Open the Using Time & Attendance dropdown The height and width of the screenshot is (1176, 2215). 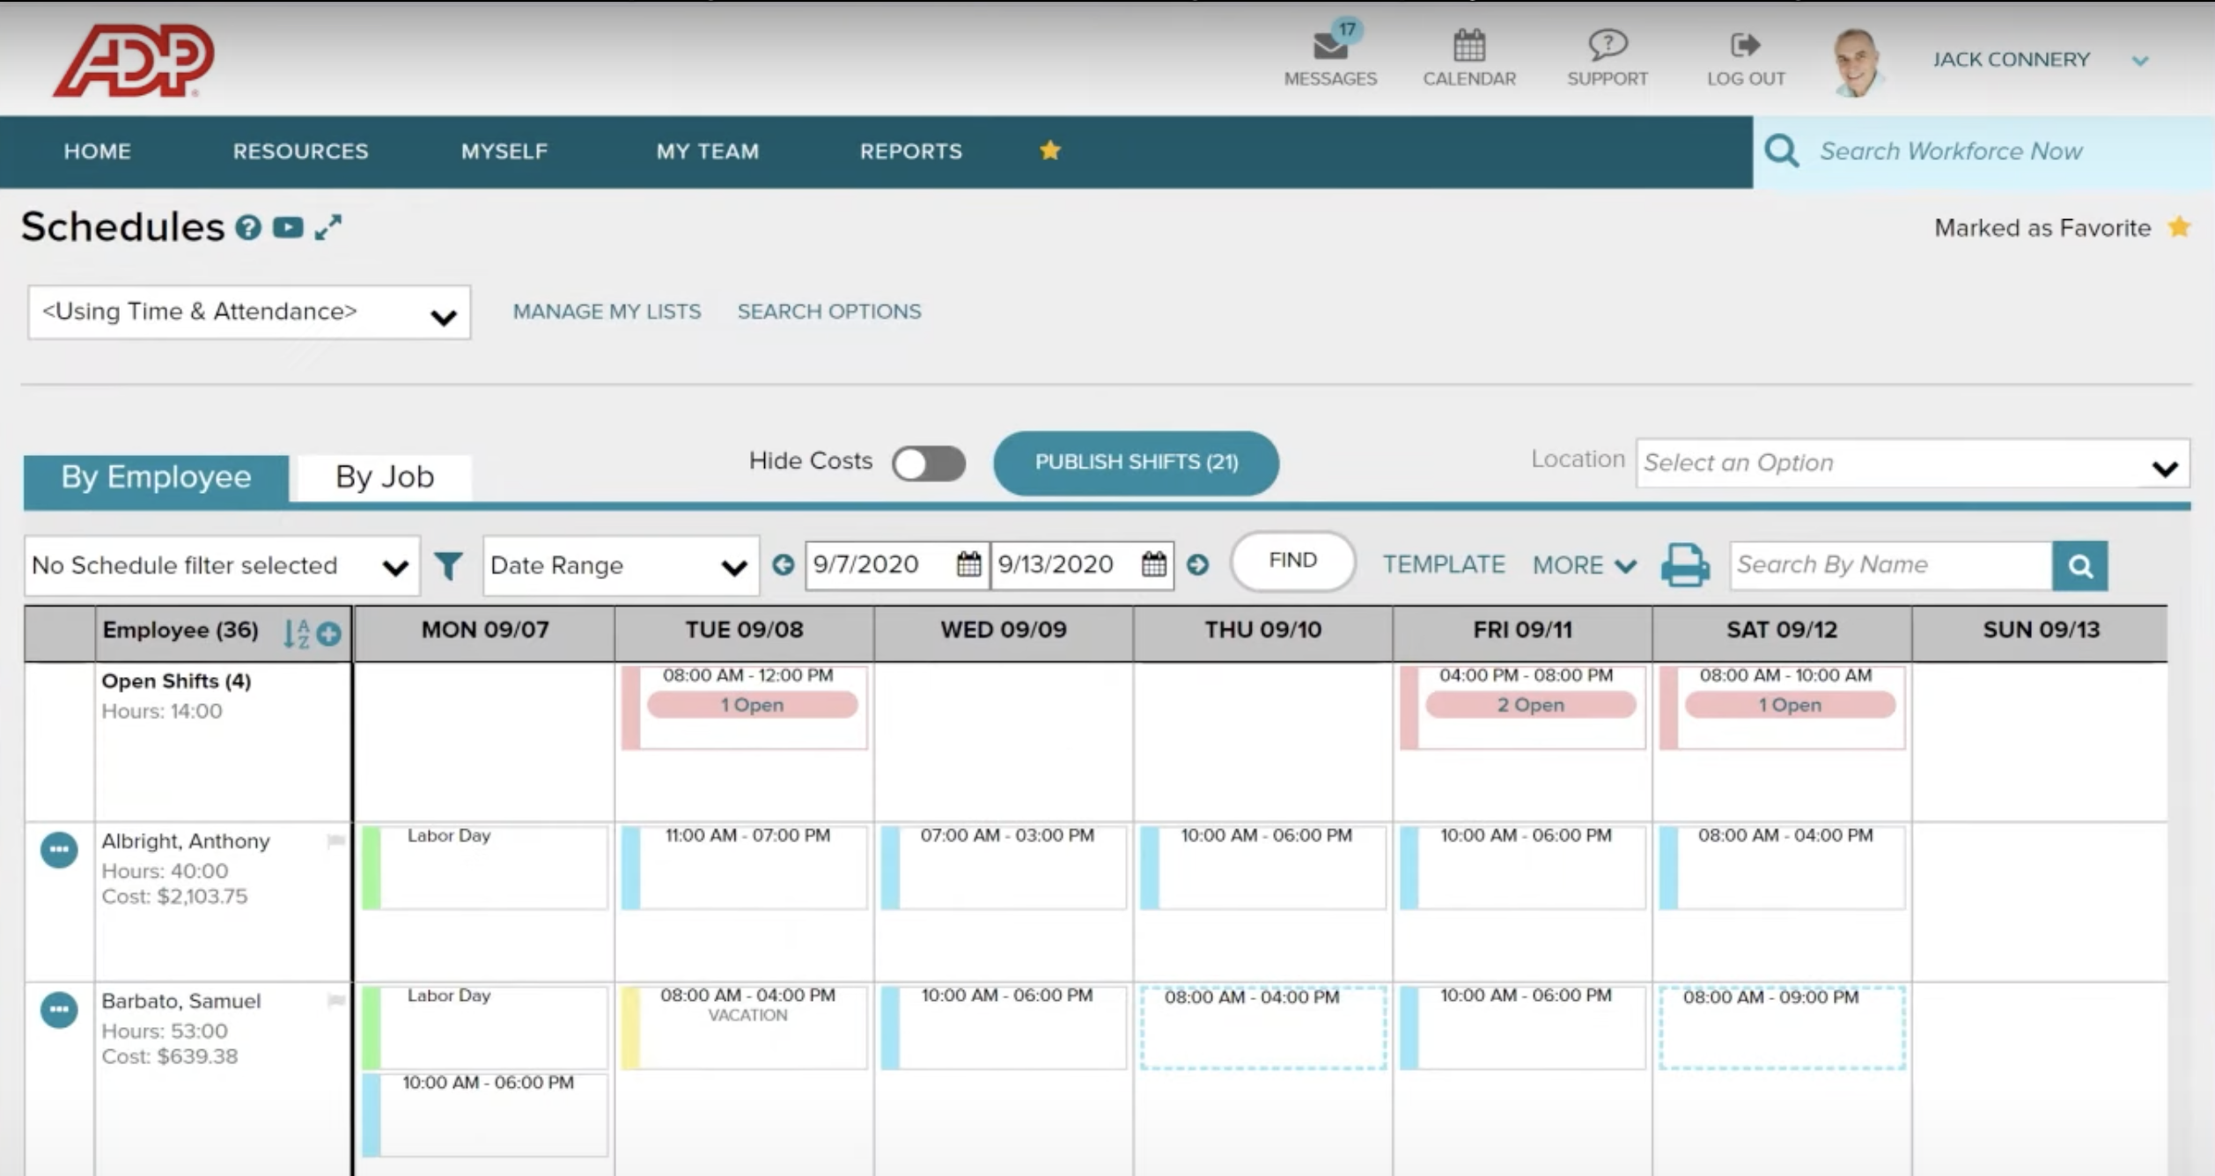(248, 312)
